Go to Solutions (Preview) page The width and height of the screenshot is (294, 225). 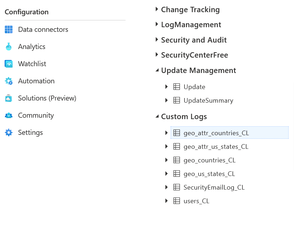point(47,98)
